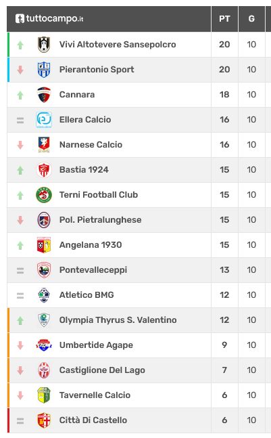Image resolution: width=271 pixels, height=438 pixels.
Task: Click Pierantonio Sport blue shield crest
Action: tap(44, 70)
